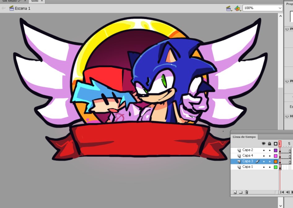Add a new layer folder in timeline
Screen dimensions: 293x208
(x=241, y=192)
